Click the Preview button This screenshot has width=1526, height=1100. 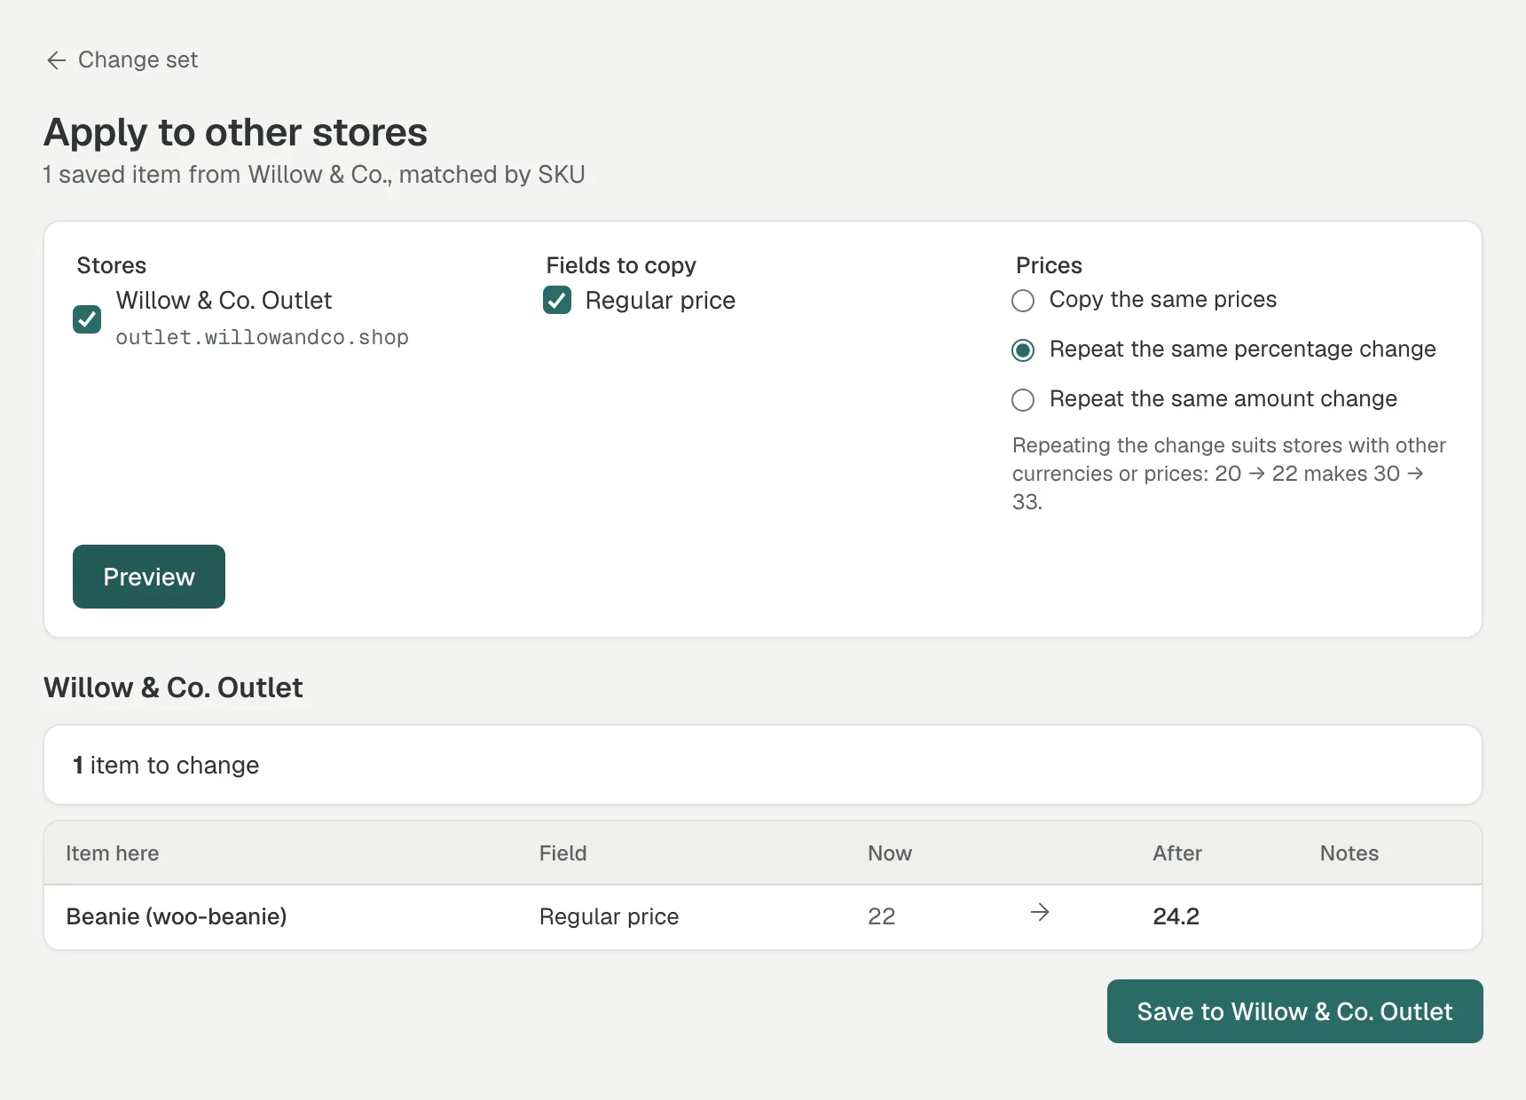tap(149, 577)
